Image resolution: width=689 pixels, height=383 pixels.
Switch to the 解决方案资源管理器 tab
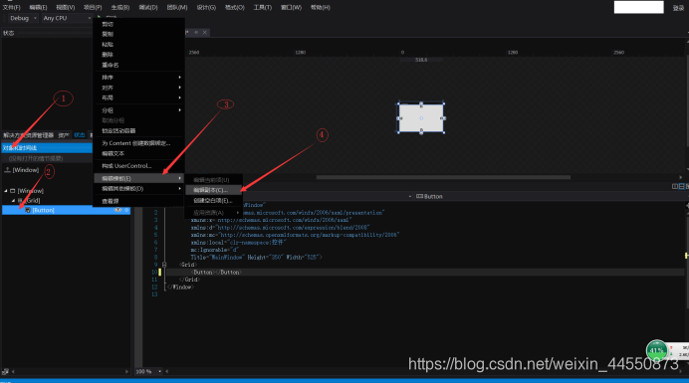point(28,135)
